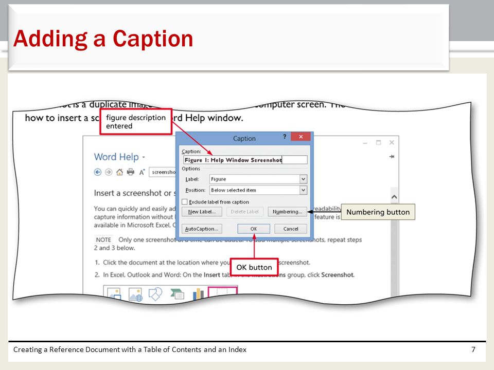
Task: Click the 'Adding a Caption' slide title
Action: click(x=103, y=39)
